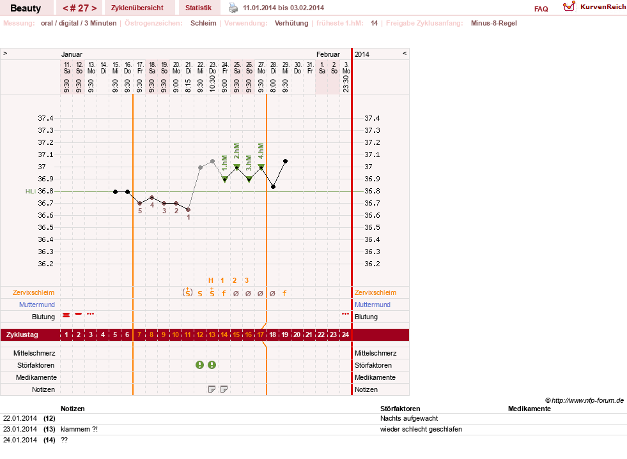Click the S+ mucus symbol on day 13
627x459 pixels.
[x=212, y=292]
